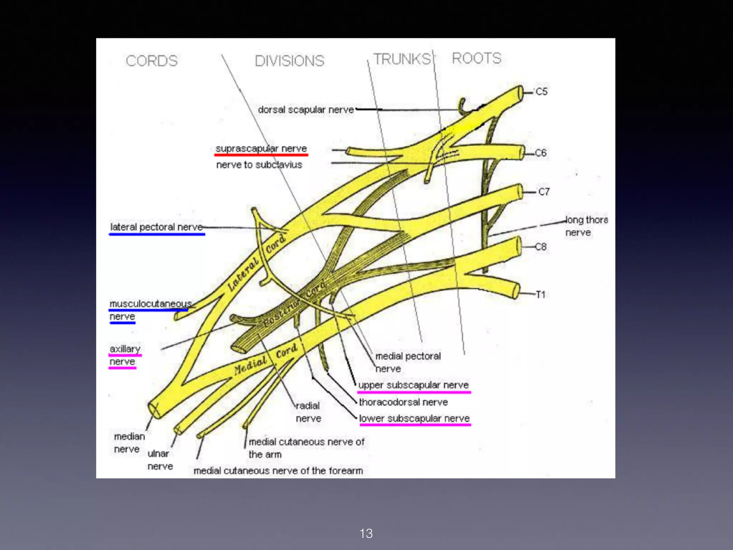Select the upper subscapular nerve label

coord(413,385)
